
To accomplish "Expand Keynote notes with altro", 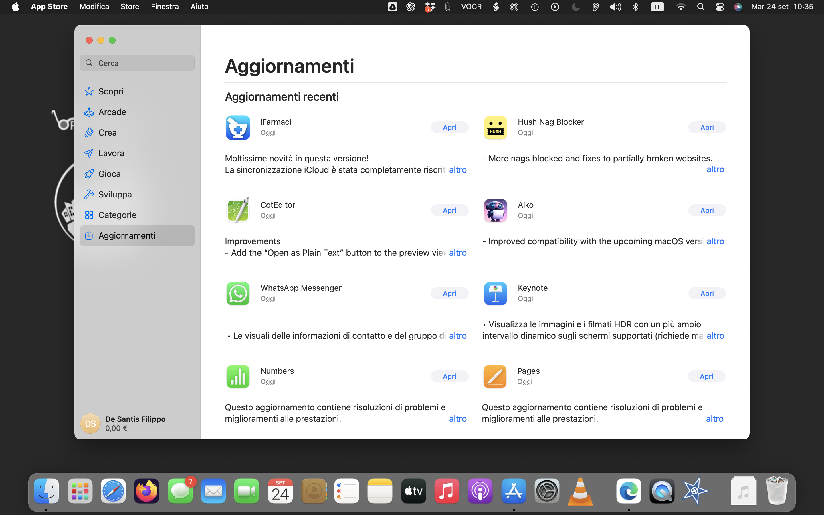I will (715, 336).
